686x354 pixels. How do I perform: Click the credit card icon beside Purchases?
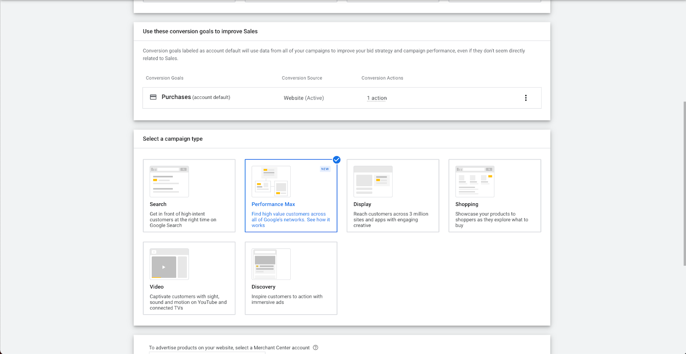[x=153, y=97]
